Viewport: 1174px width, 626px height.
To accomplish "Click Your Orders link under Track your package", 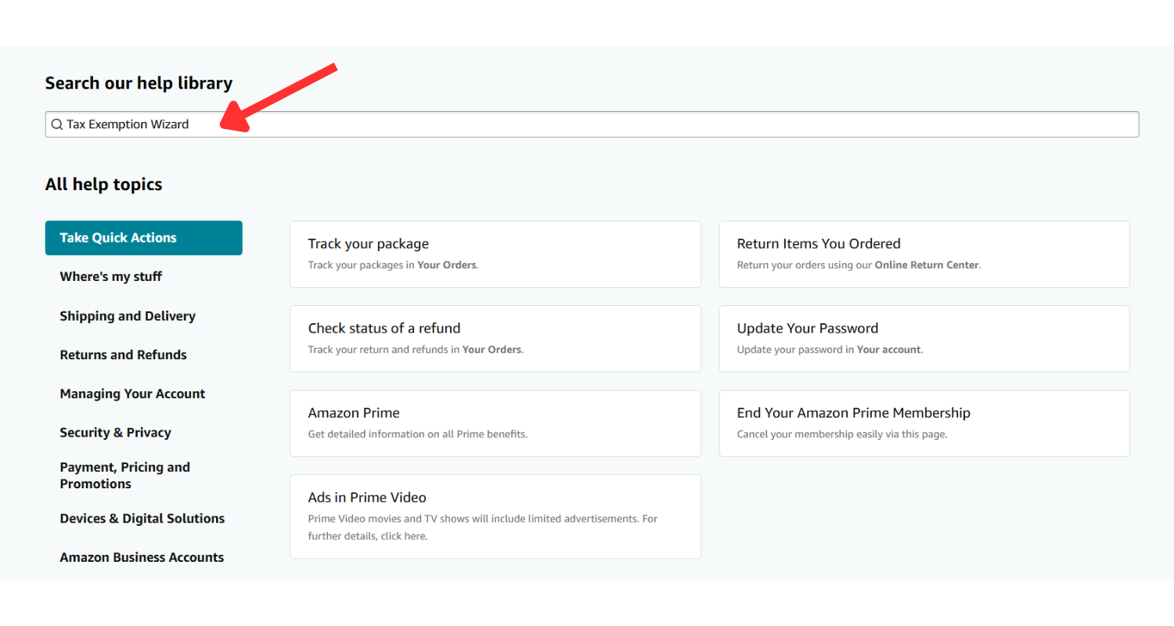I will click(446, 265).
